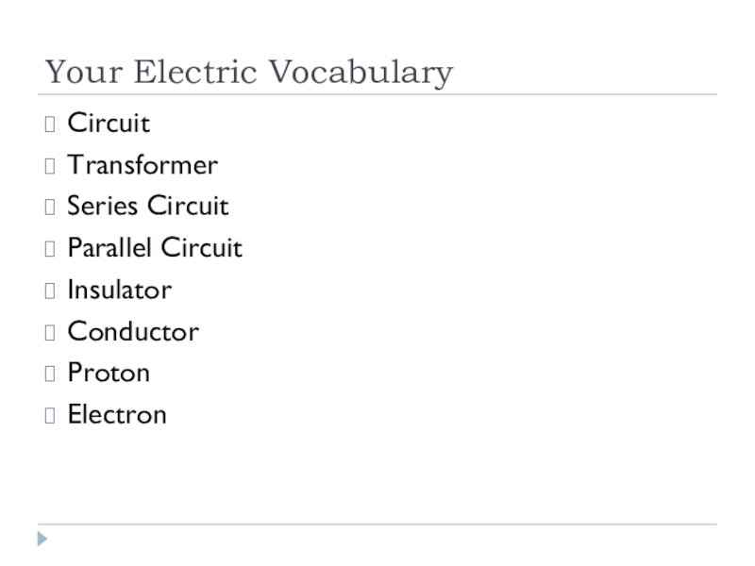
Task: Click the Insulator vocabulary term
Action: (x=120, y=291)
